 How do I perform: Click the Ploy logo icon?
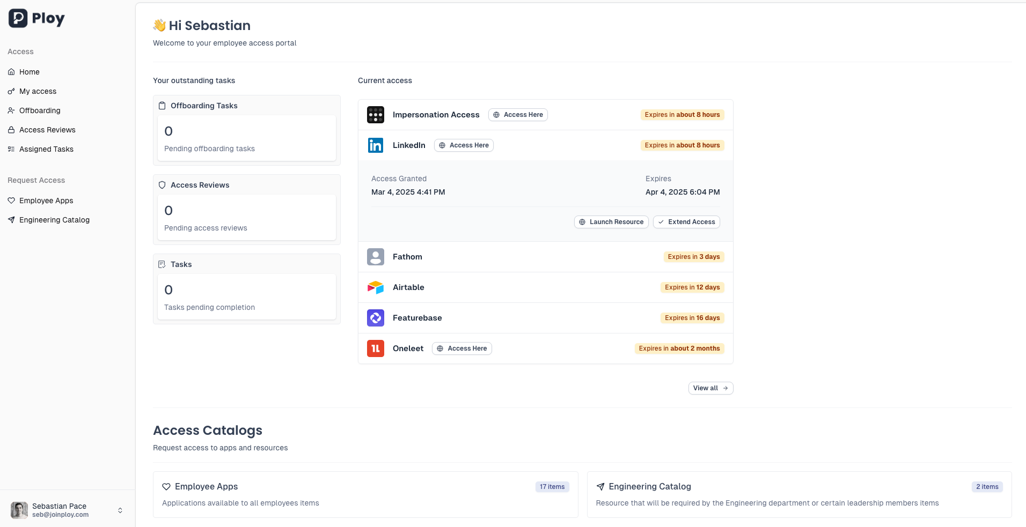pos(18,18)
